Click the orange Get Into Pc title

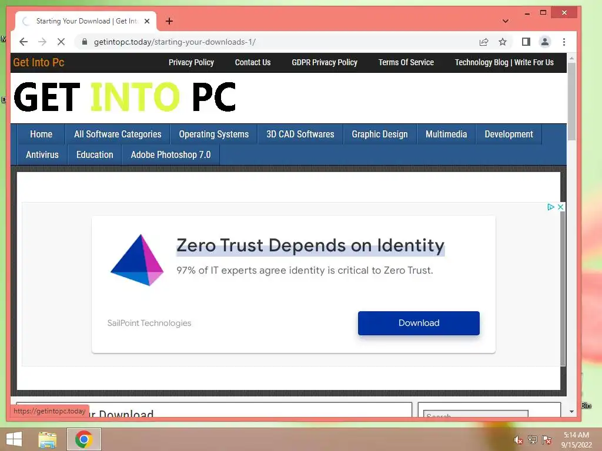pyautogui.click(x=39, y=62)
